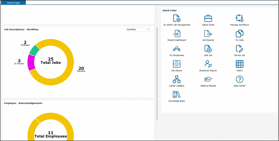The height and width of the screenshot is (141, 279).
Task: Switch to the Home Page tab
Action: click(x=13, y=2)
